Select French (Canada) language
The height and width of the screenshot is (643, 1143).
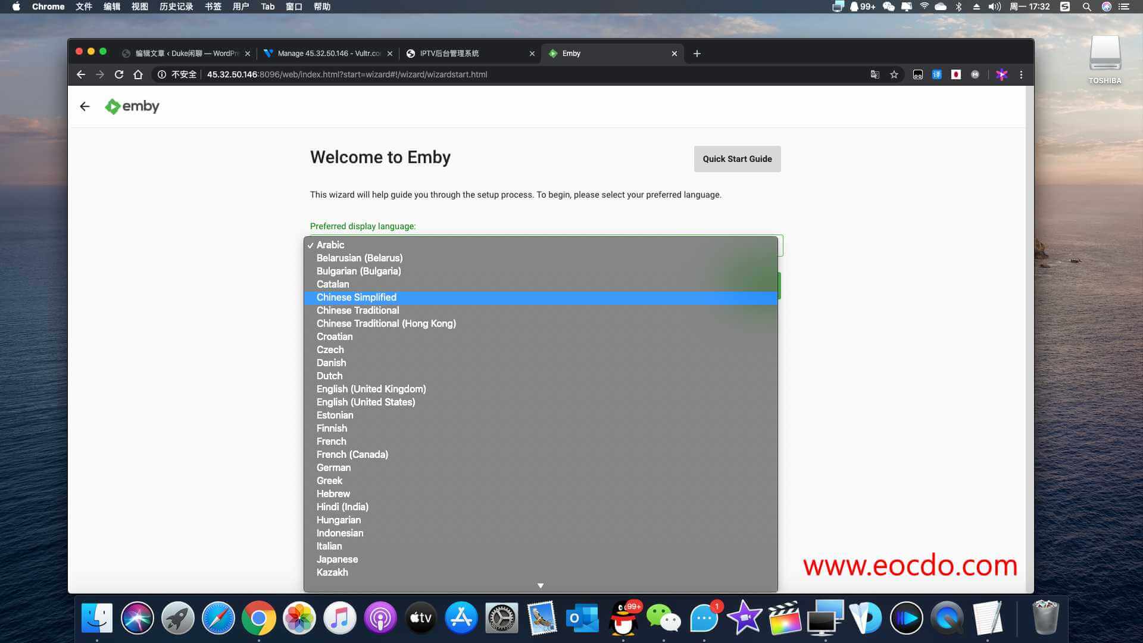click(x=541, y=454)
